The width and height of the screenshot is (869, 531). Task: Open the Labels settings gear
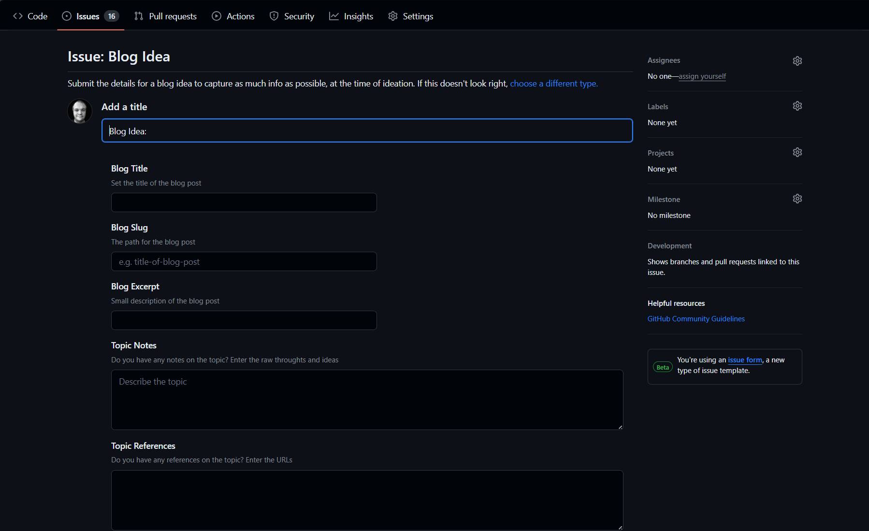(797, 105)
